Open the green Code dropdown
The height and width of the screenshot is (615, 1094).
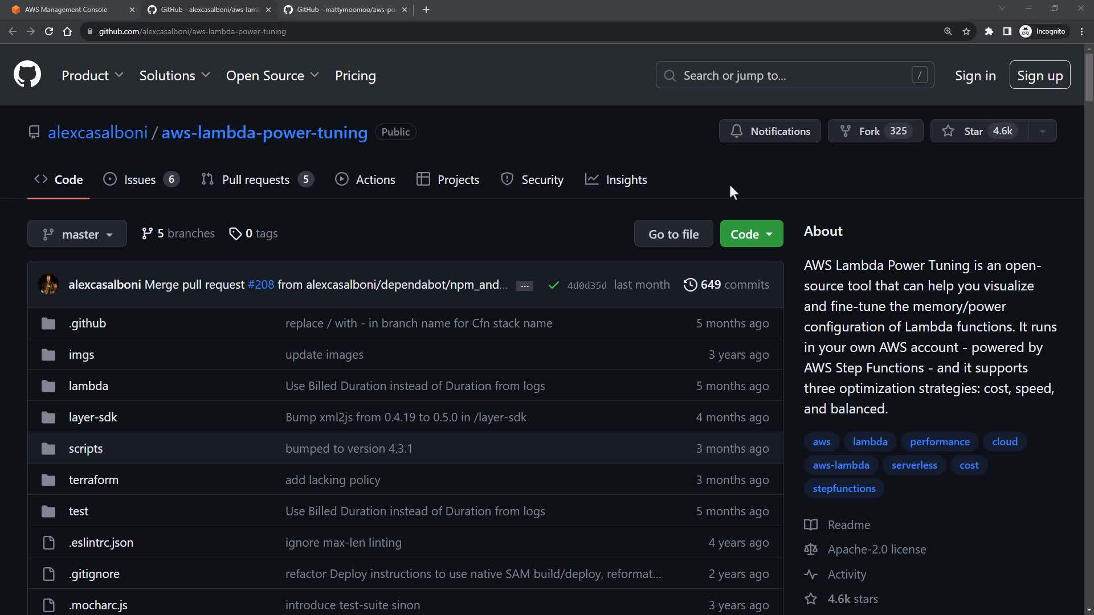(751, 234)
